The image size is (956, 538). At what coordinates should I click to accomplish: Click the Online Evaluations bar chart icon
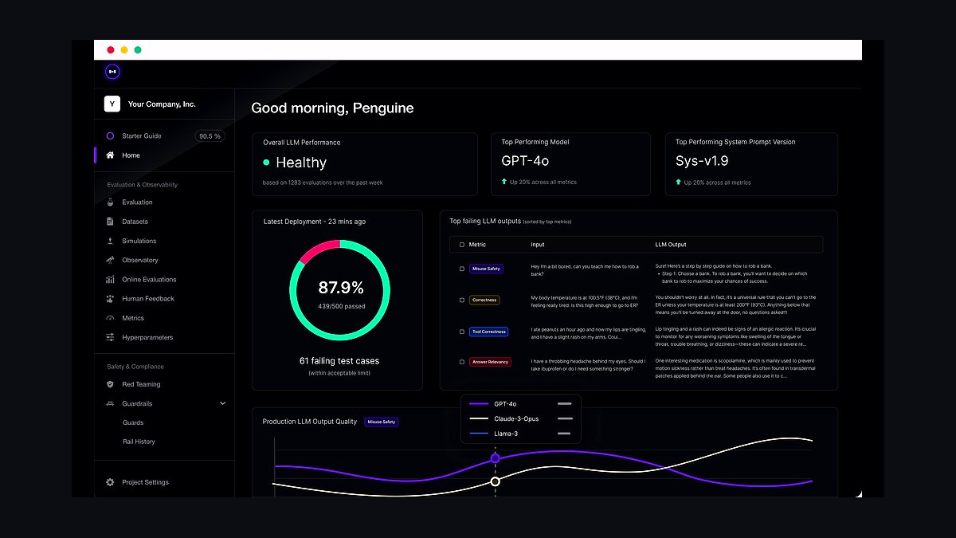click(110, 280)
